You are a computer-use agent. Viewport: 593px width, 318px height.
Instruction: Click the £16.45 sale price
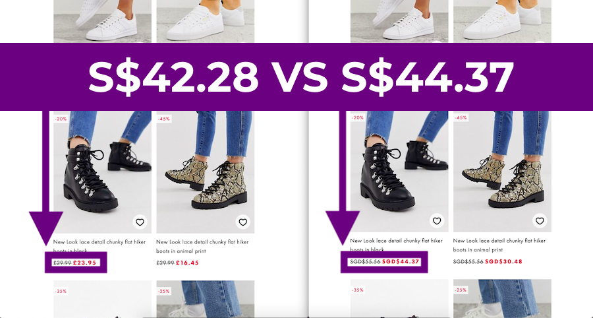[187, 263]
